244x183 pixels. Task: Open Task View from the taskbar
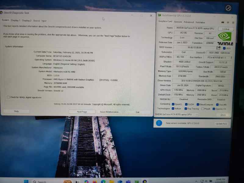coord(77,182)
